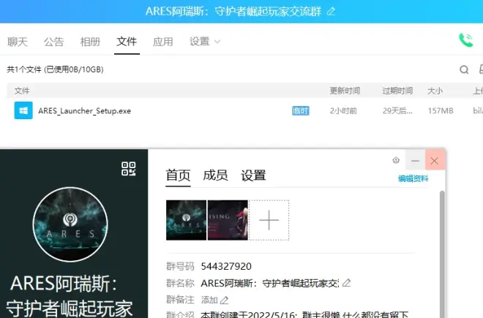
Task: Click the 编辑资料 link
Action: [413, 178]
